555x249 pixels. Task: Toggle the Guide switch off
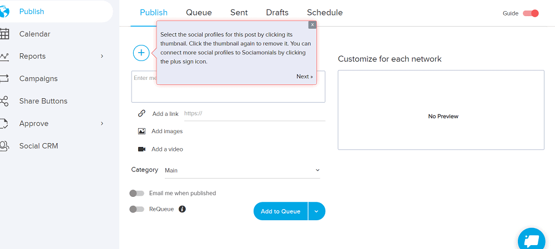[531, 13]
